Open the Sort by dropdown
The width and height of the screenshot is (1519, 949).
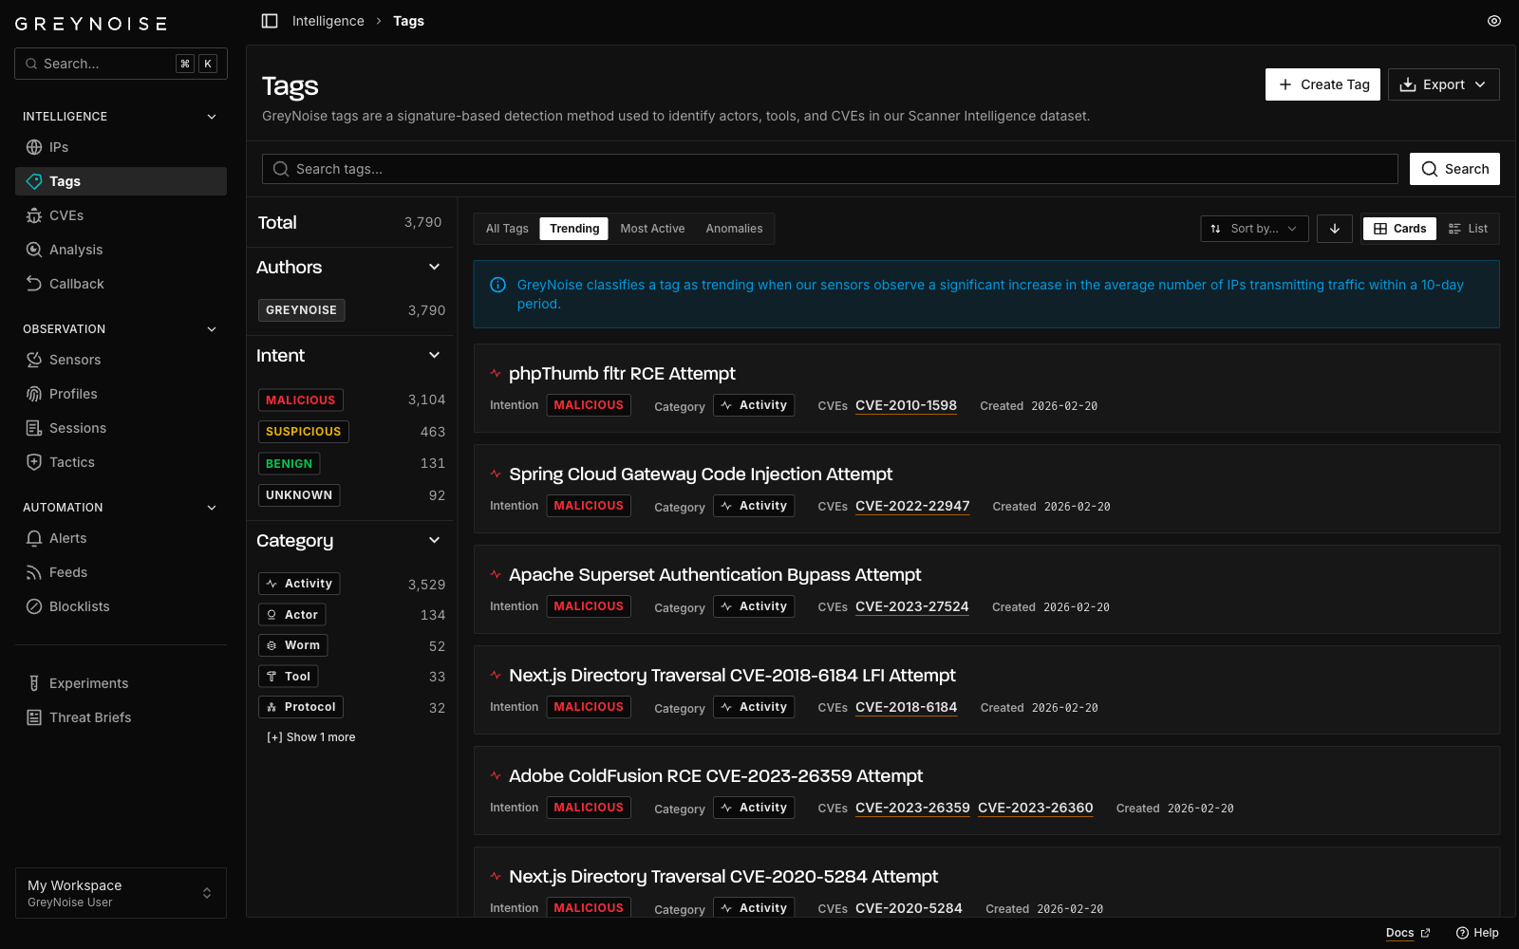pos(1255,229)
